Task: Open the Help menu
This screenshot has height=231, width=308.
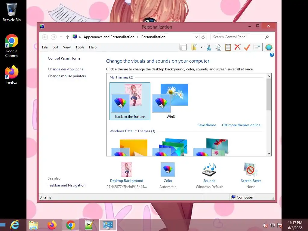Action: click(x=93, y=47)
